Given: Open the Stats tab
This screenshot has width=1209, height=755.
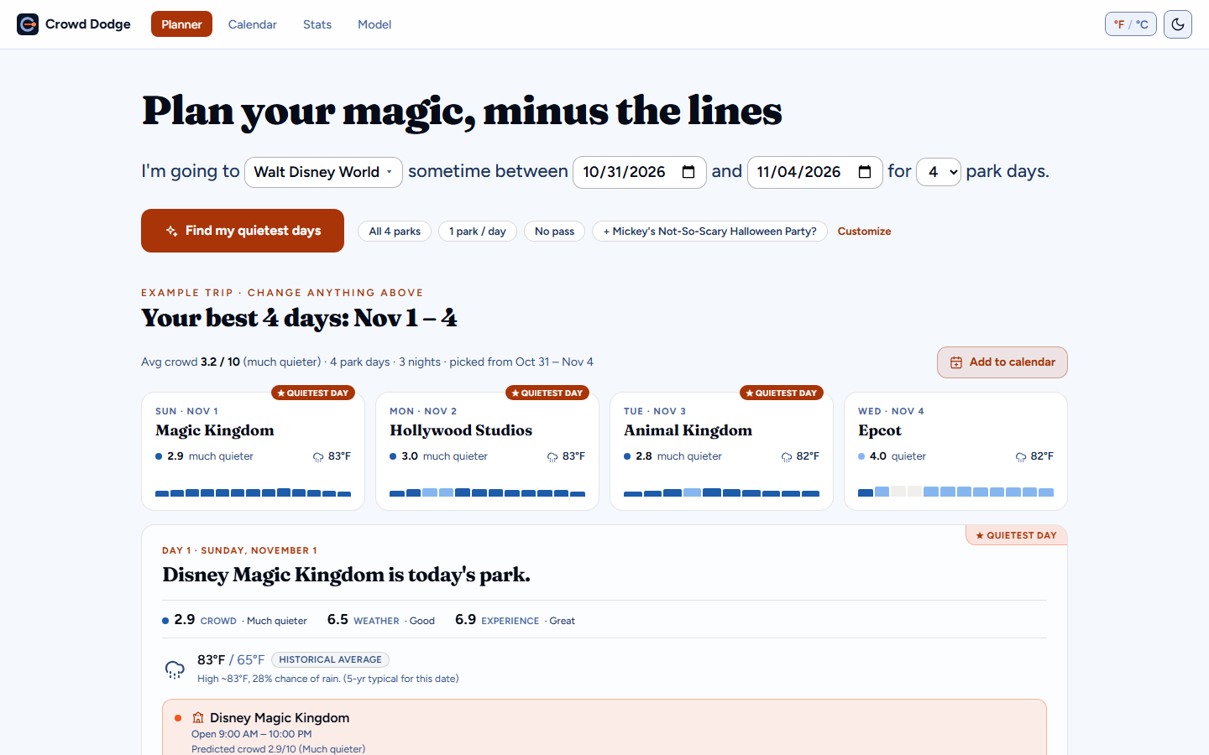Looking at the screenshot, I should point(317,24).
